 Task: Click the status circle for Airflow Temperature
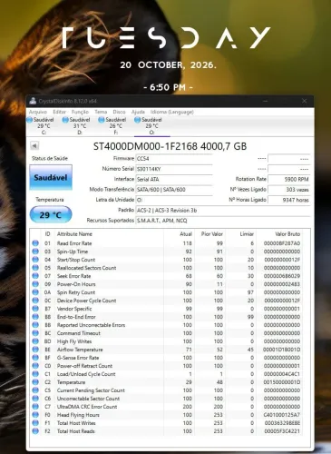pyautogui.click(x=35, y=350)
